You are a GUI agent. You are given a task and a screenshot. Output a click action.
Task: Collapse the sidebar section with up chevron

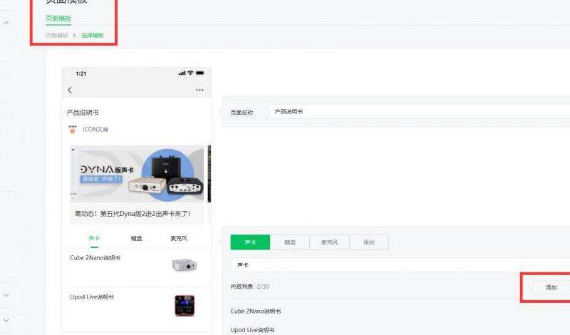point(6,24)
